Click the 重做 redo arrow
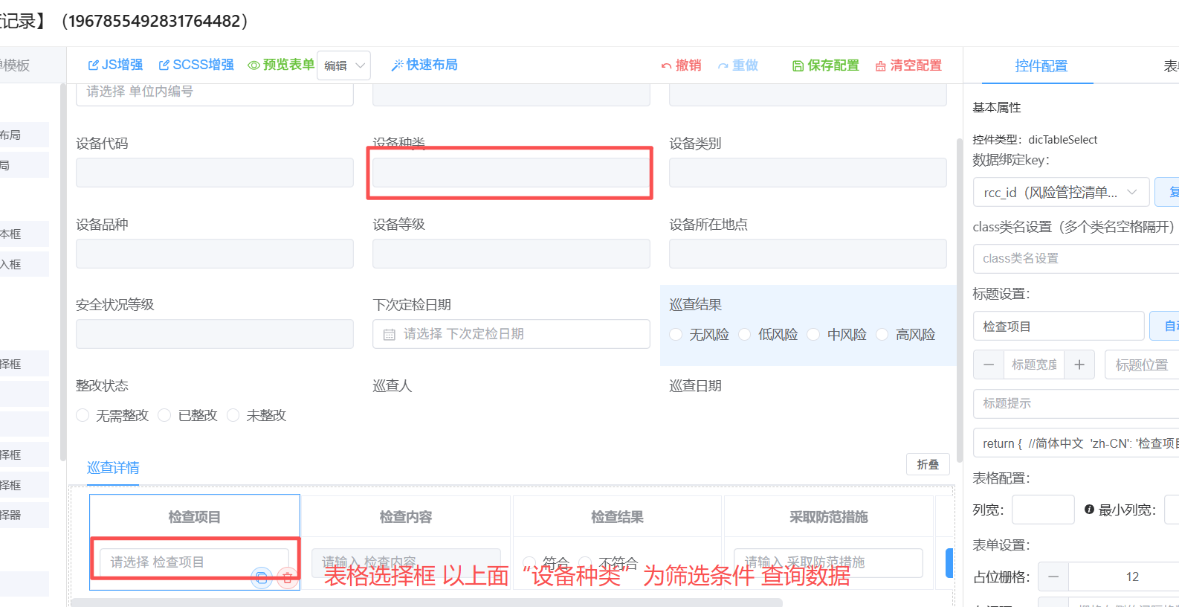 point(723,66)
